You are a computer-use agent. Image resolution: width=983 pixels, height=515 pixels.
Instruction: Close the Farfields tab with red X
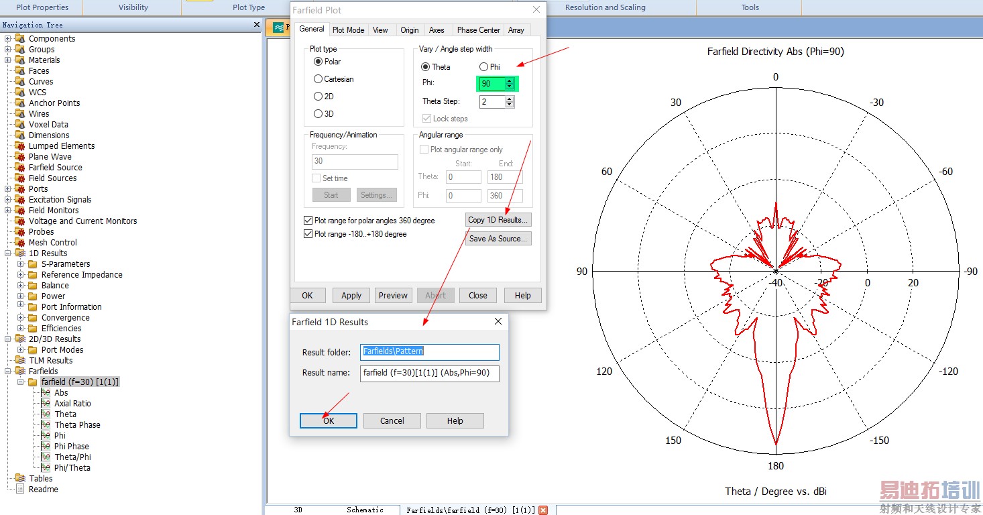point(543,510)
